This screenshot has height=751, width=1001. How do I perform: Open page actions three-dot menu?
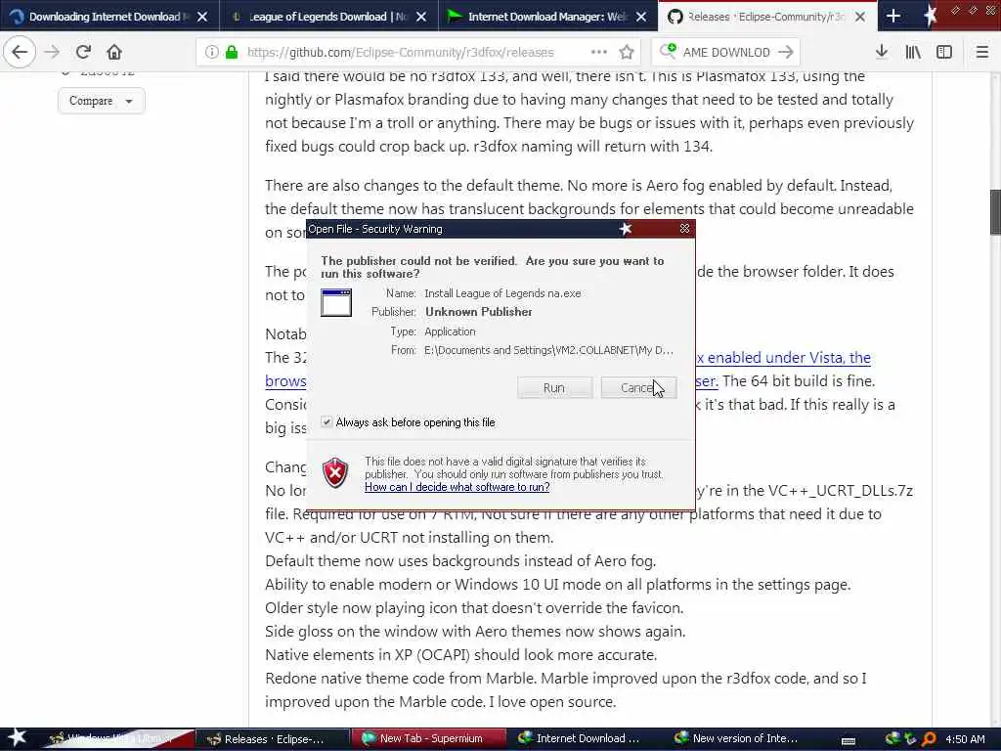coord(599,52)
